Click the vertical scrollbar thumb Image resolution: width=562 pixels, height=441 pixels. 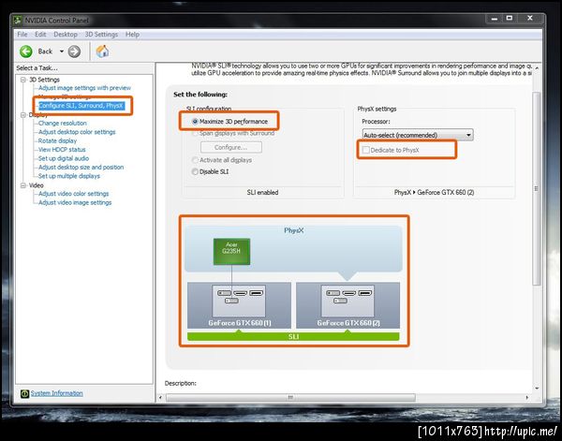536,188
